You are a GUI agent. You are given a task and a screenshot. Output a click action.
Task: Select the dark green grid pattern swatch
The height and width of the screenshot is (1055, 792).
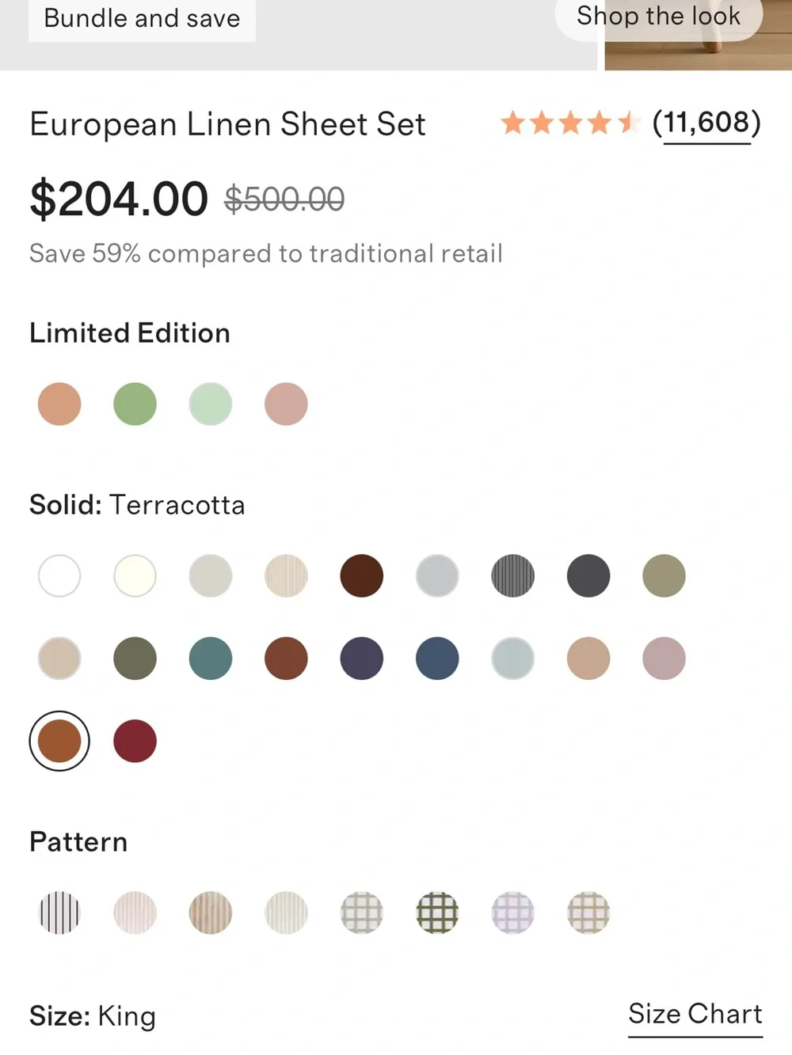click(x=437, y=913)
